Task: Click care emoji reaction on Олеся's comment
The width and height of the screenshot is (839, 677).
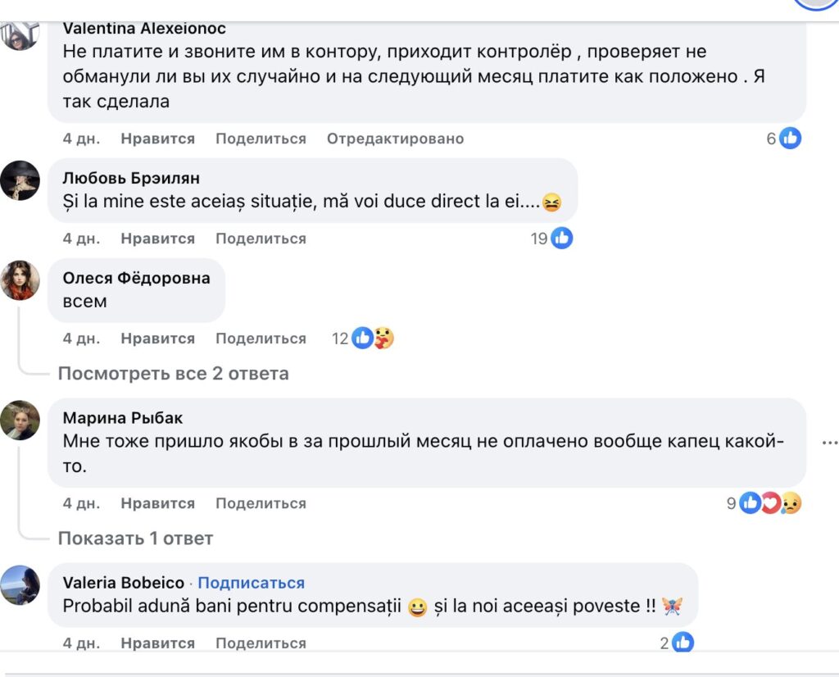Action: 383,338
